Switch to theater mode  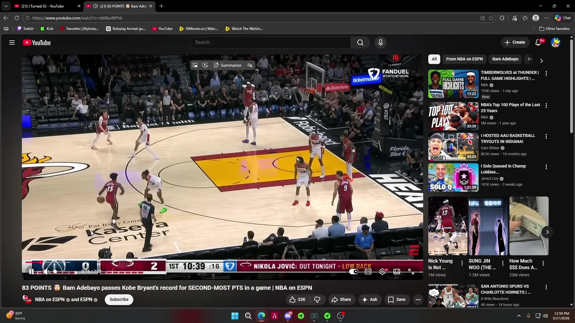pos(397,271)
